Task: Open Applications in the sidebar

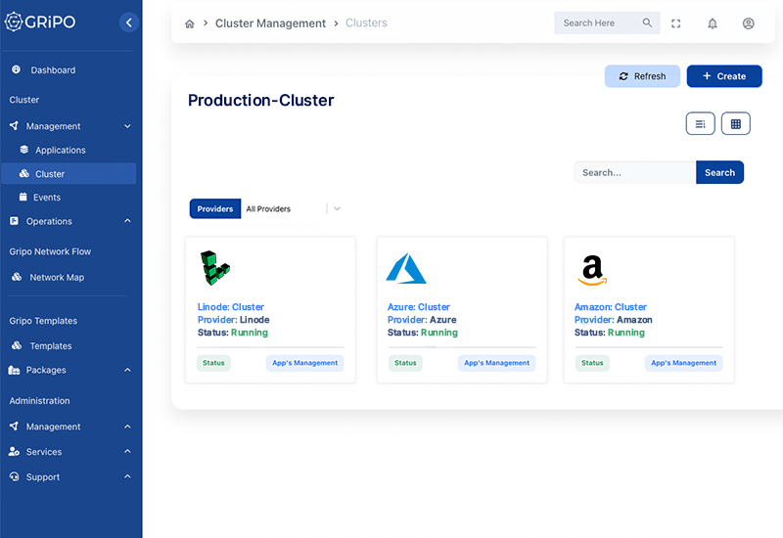Action: [61, 150]
